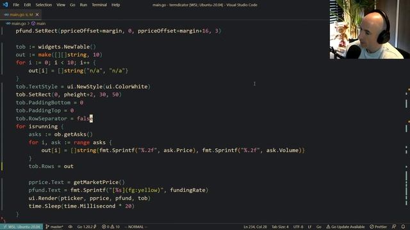Open the Help menu
Screen dimensions: 410x230
coord(115,4)
